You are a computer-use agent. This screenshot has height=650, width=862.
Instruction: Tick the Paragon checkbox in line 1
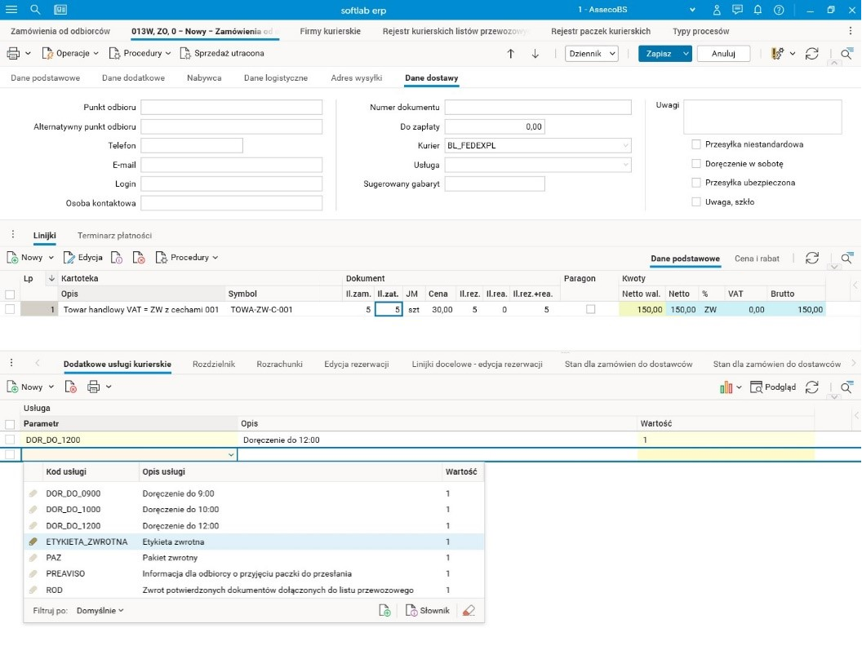[x=590, y=310]
